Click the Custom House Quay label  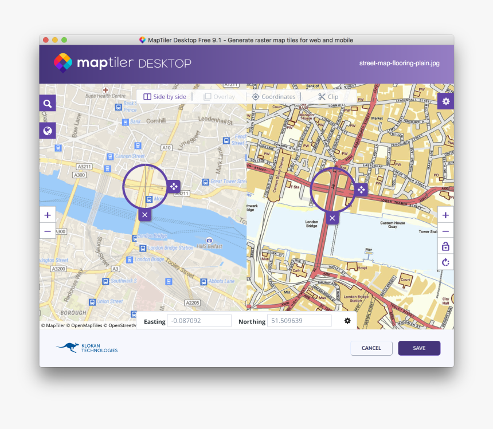coord(392,225)
